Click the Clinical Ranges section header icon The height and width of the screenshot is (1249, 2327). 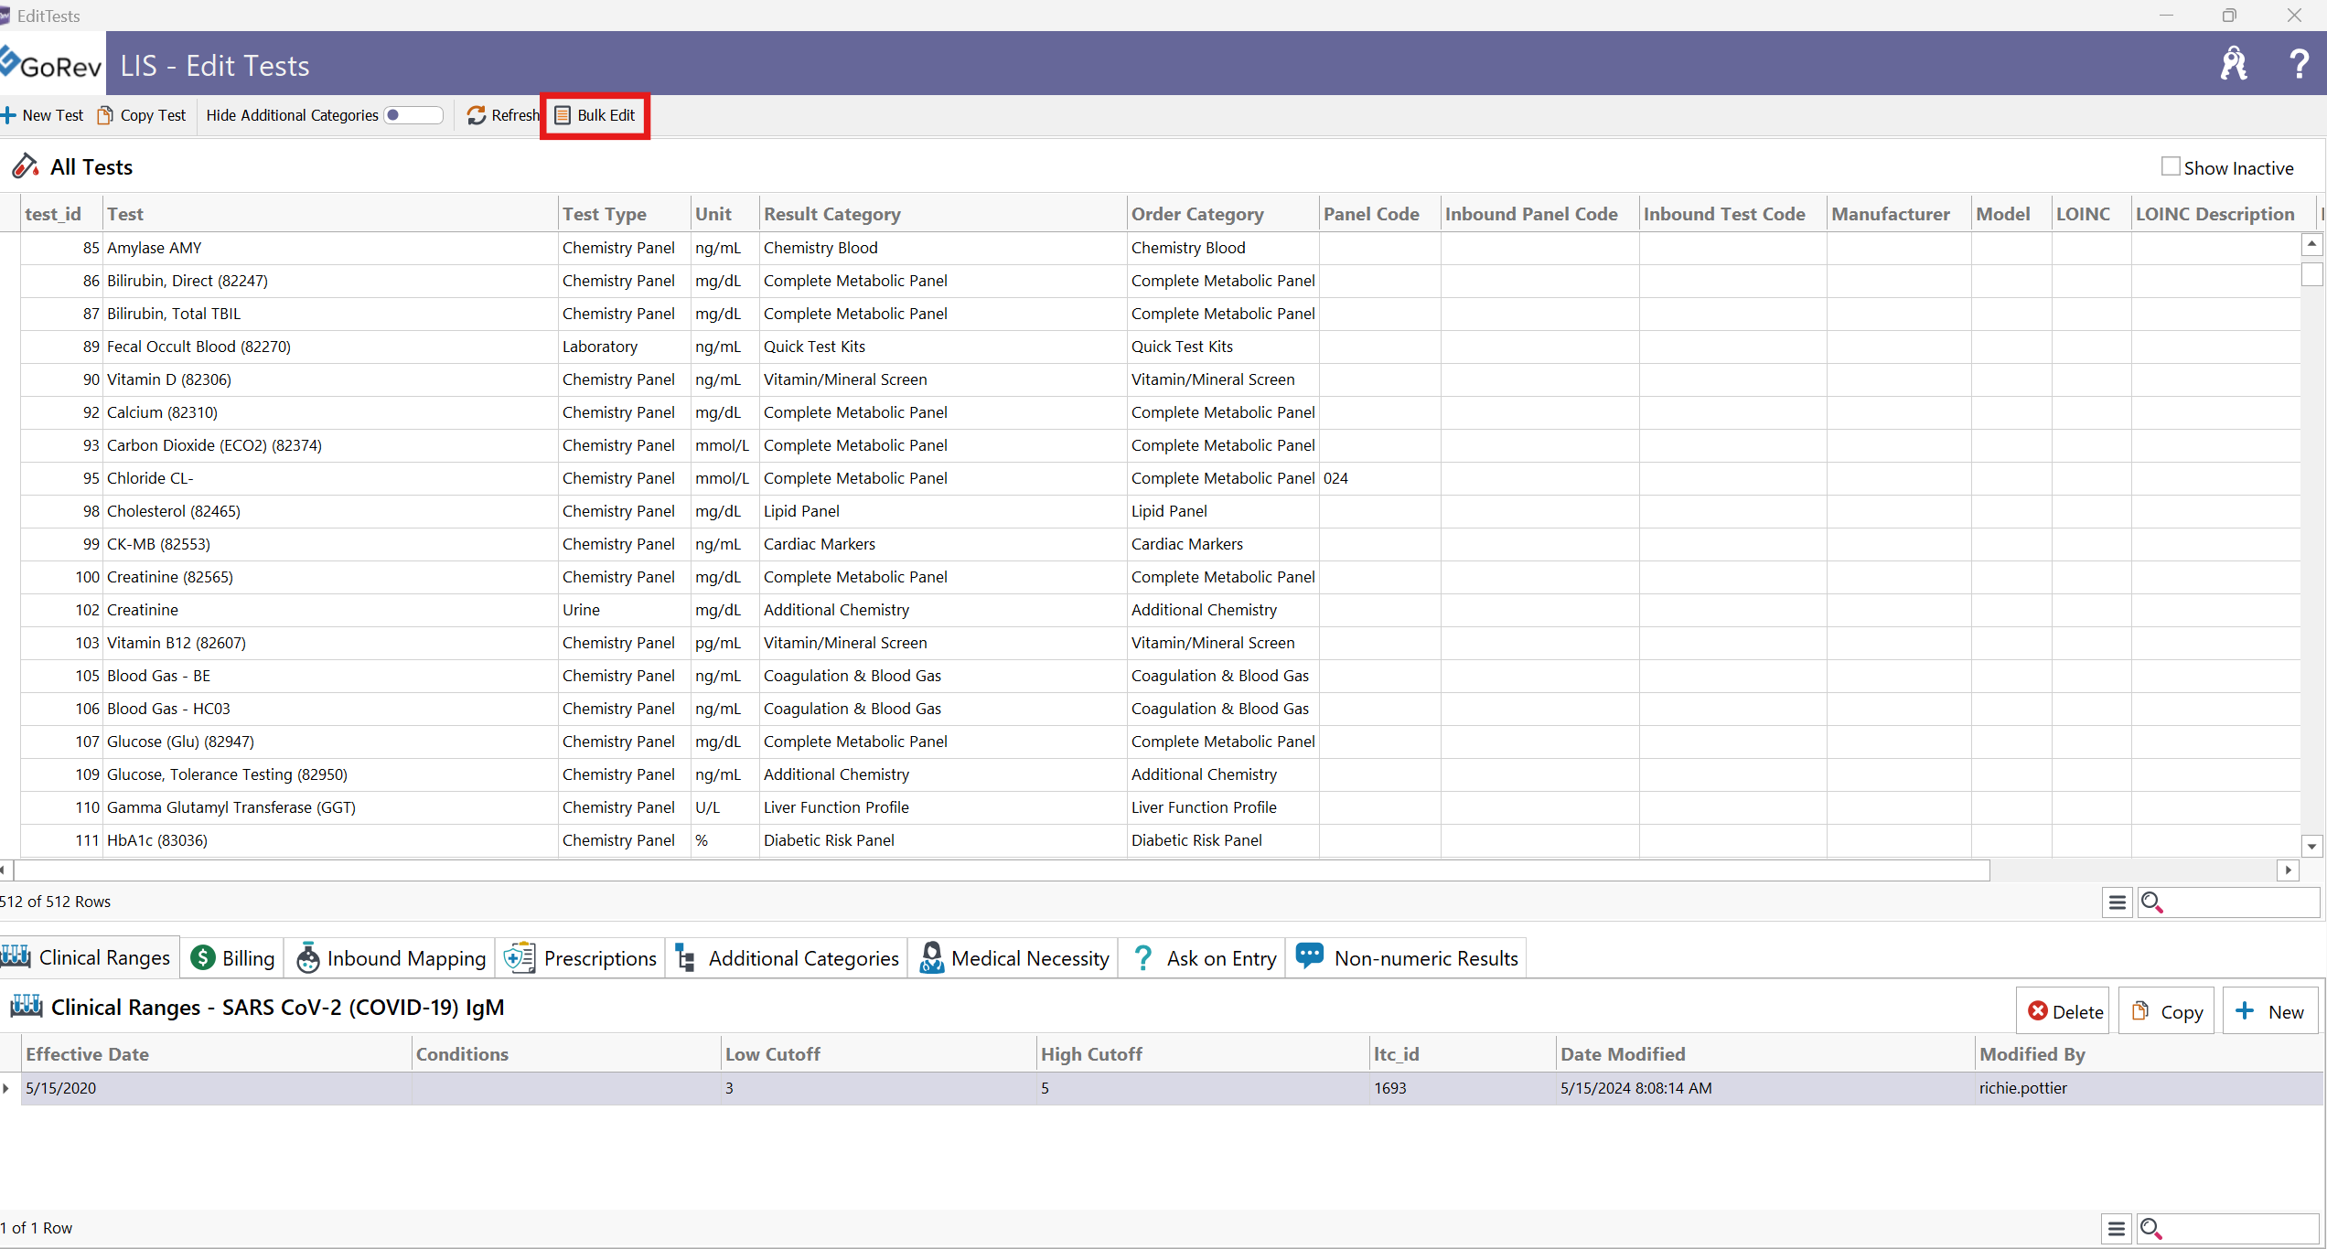pyautogui.click(x=26, y=1006)
